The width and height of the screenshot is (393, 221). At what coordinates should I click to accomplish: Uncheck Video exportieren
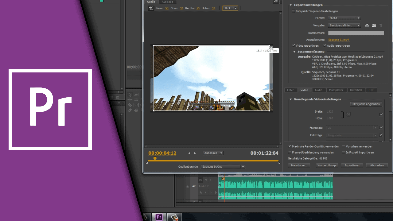pos(294,45)
